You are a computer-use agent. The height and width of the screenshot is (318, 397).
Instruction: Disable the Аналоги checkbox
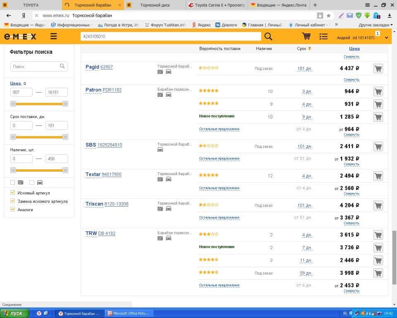[12, 209]
